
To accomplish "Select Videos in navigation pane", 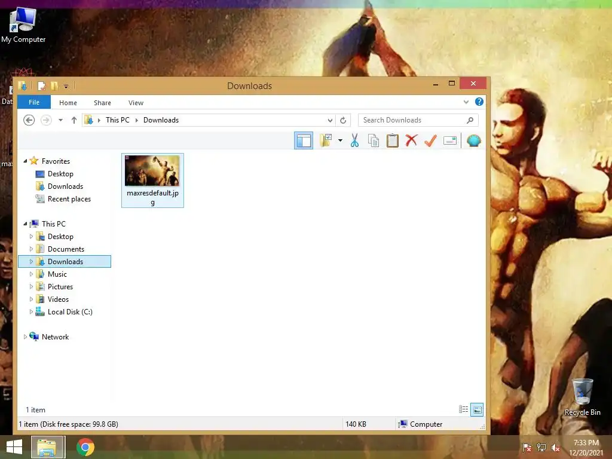I will pos(58,299).
